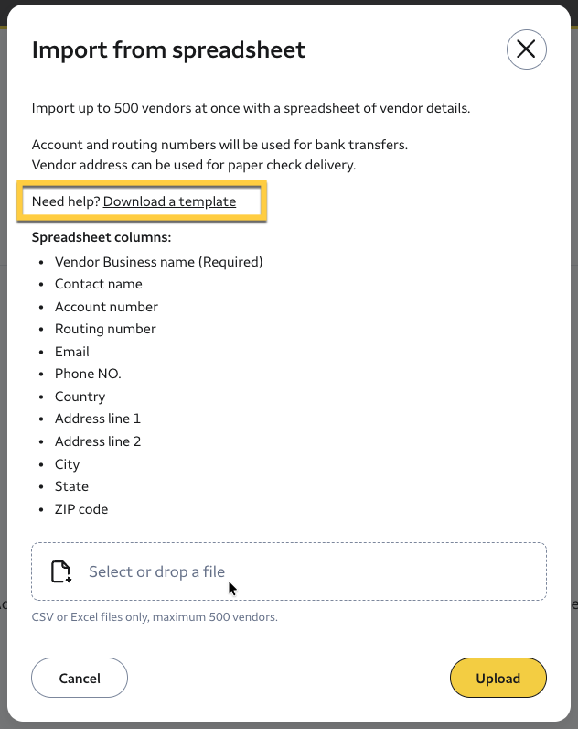Click the Import from spreadsheet heading

[x=168, y=49]
